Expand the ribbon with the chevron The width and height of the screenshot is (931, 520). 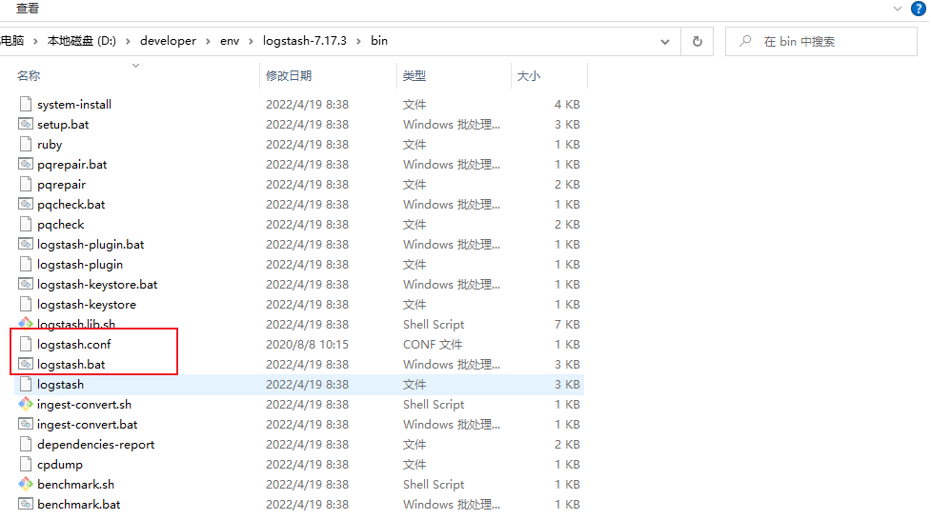coord(898,9)
